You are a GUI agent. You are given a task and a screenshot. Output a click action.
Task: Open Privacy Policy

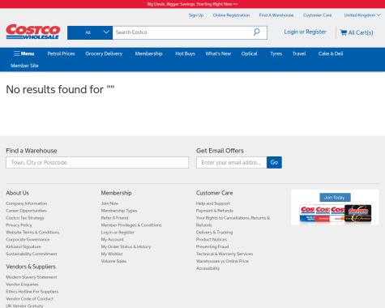19,225
